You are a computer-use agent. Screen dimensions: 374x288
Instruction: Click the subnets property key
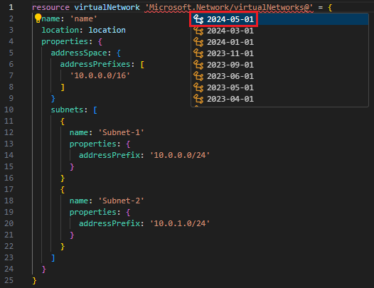68,110
